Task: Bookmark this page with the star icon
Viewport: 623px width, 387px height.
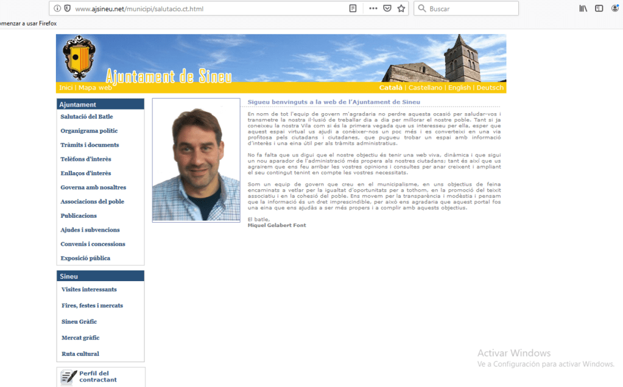Action: [x=401, y=9]
